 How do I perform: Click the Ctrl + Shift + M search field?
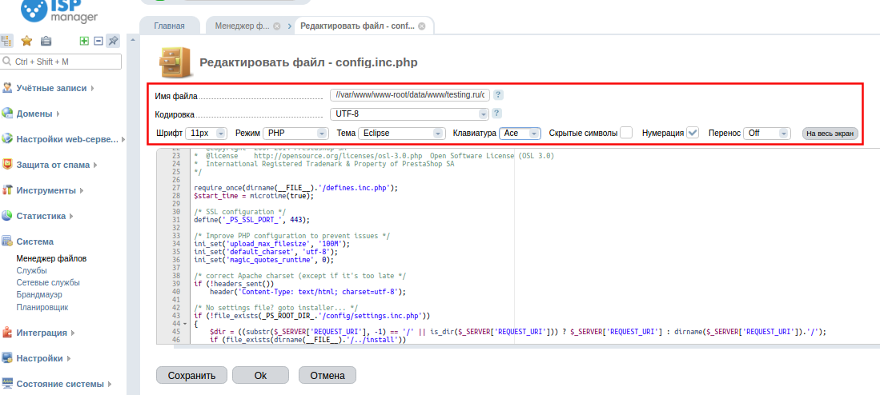coord(62,62)
